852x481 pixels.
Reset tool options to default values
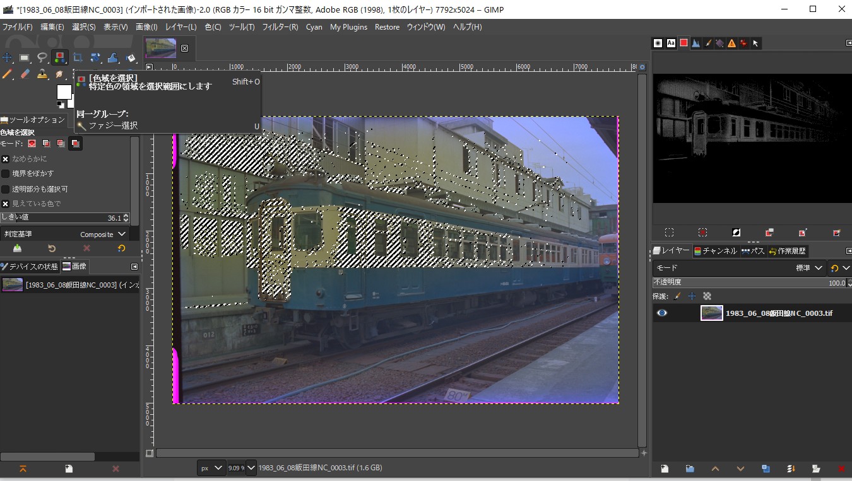coord(121,248)
